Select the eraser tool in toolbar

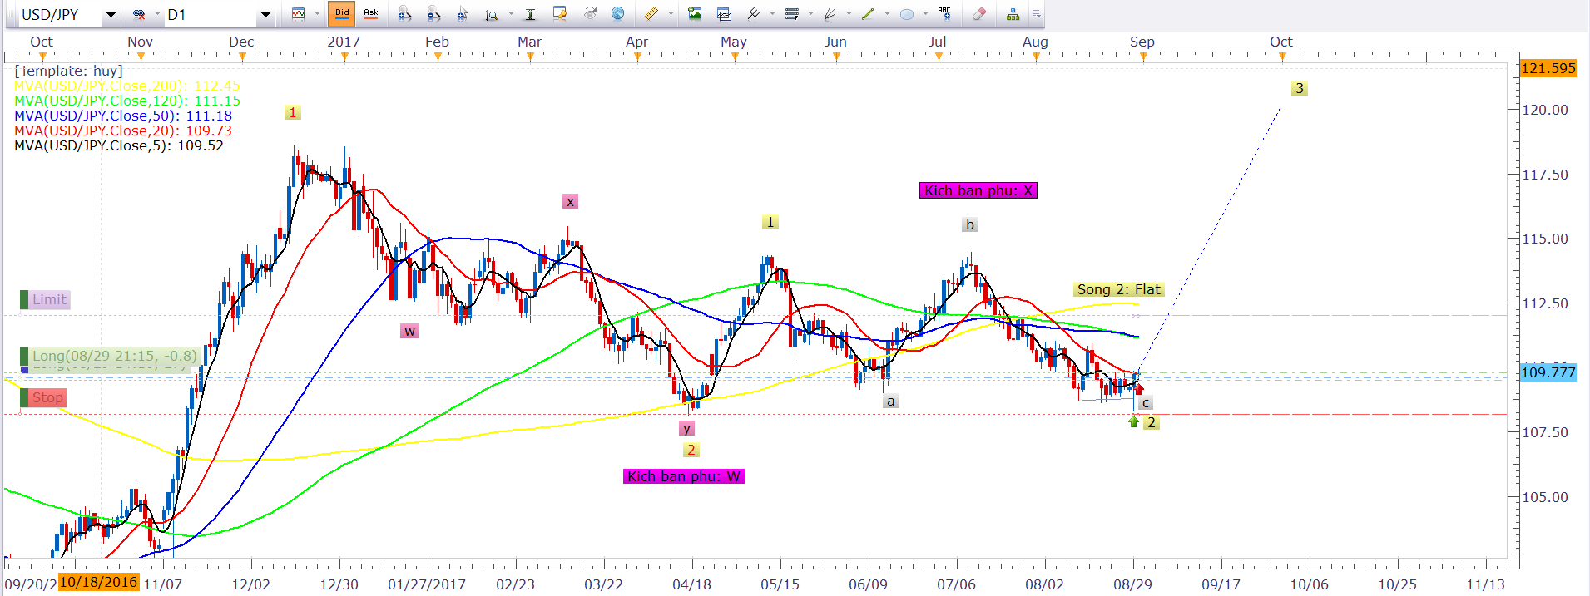(979, 14)
